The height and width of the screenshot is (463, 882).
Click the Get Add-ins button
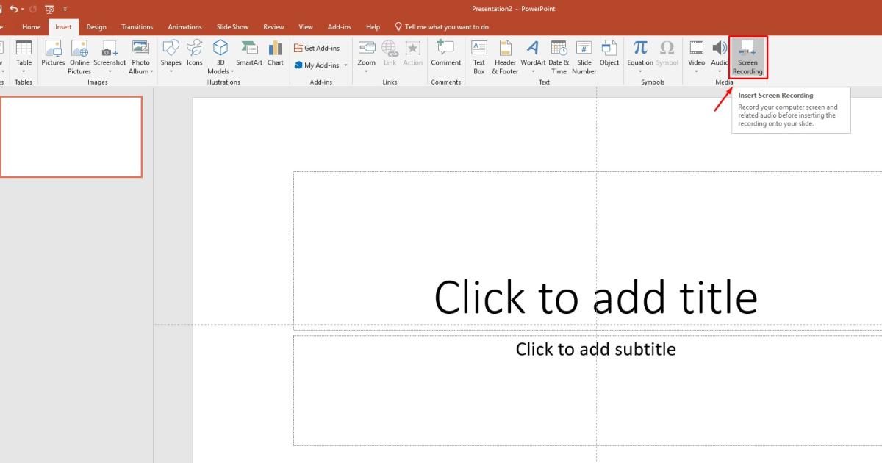318,47
